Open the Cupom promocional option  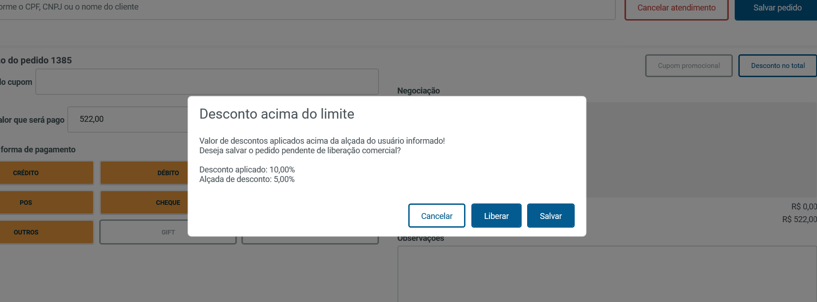[x=689, y=66]
